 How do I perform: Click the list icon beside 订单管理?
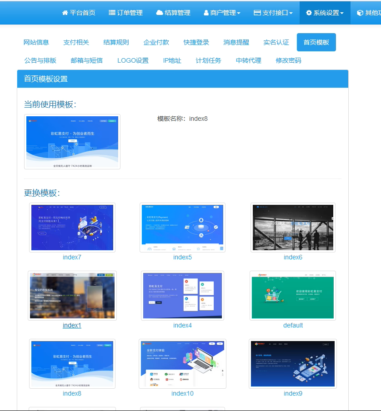(x=112, y=13)
